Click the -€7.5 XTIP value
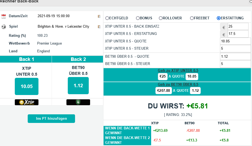The height and width of the screenshot is (146, 252). click(x=157, y=140)
